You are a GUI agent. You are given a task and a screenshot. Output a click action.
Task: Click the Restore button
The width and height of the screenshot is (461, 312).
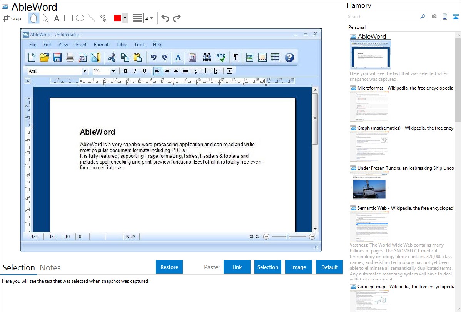[x=169, y=267]
